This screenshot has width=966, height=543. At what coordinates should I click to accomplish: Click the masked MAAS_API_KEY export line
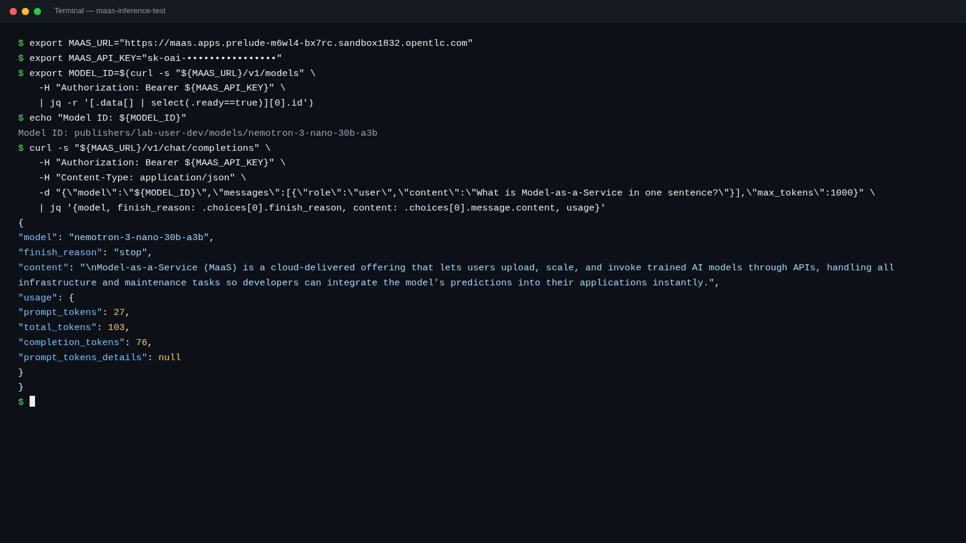point(150,59)
